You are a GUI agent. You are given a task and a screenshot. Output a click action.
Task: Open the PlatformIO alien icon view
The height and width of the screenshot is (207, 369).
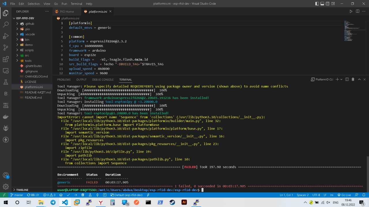click(6, 128)
